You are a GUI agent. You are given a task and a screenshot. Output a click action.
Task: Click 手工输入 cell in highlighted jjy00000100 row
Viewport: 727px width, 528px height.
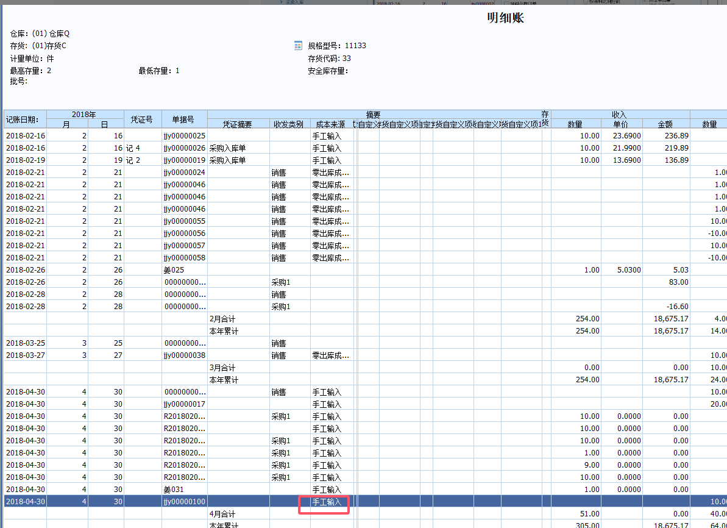[327, 502]
